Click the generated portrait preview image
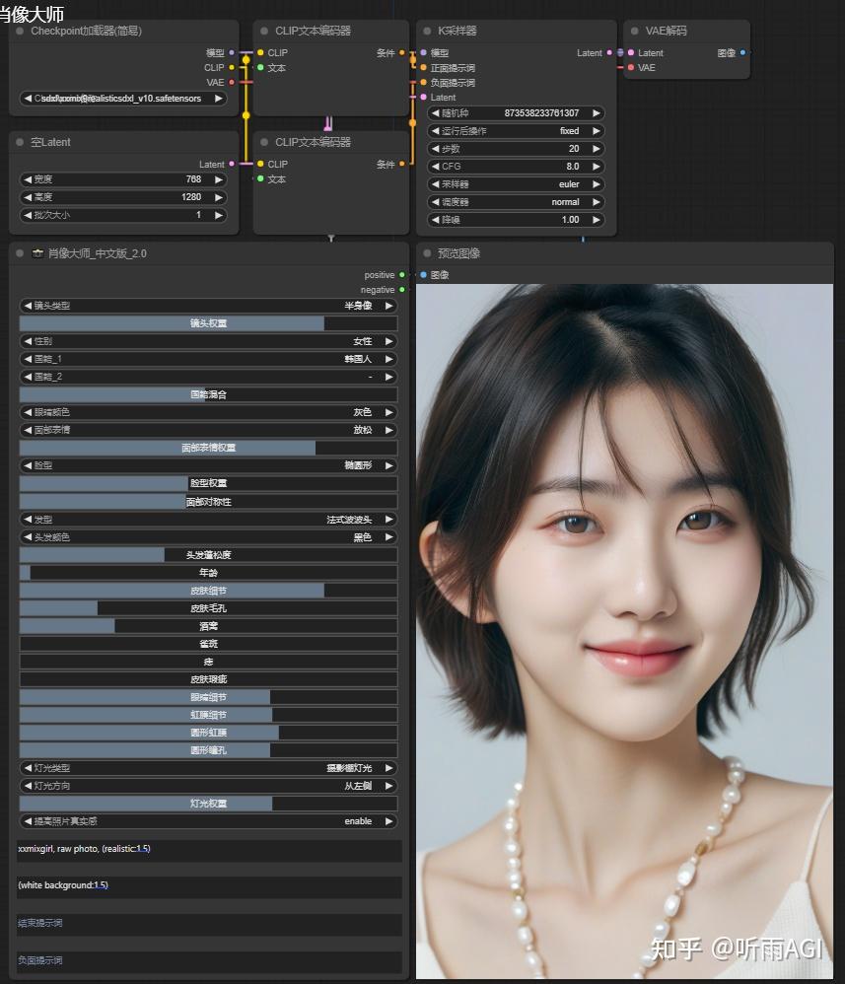Screen dimensions: 845x984 [624, 631]
